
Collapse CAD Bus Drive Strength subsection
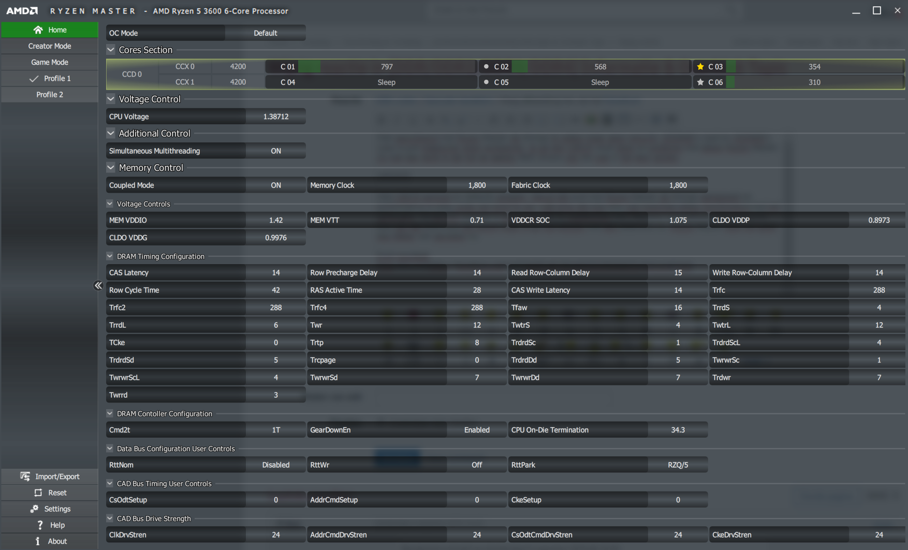(110, 518)
